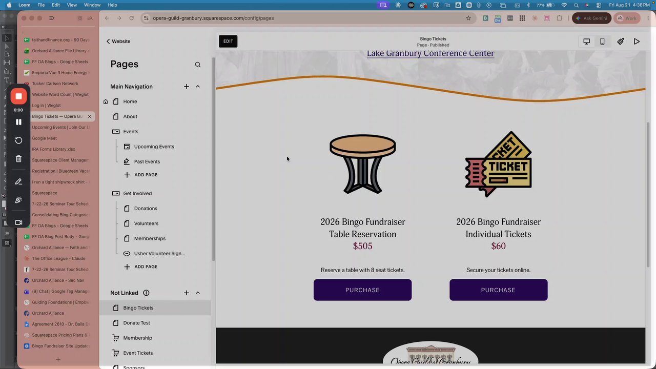This screenshot has width=656, height=369.
Task: Add a page to Not Linked section
Action: coord(187,293)
